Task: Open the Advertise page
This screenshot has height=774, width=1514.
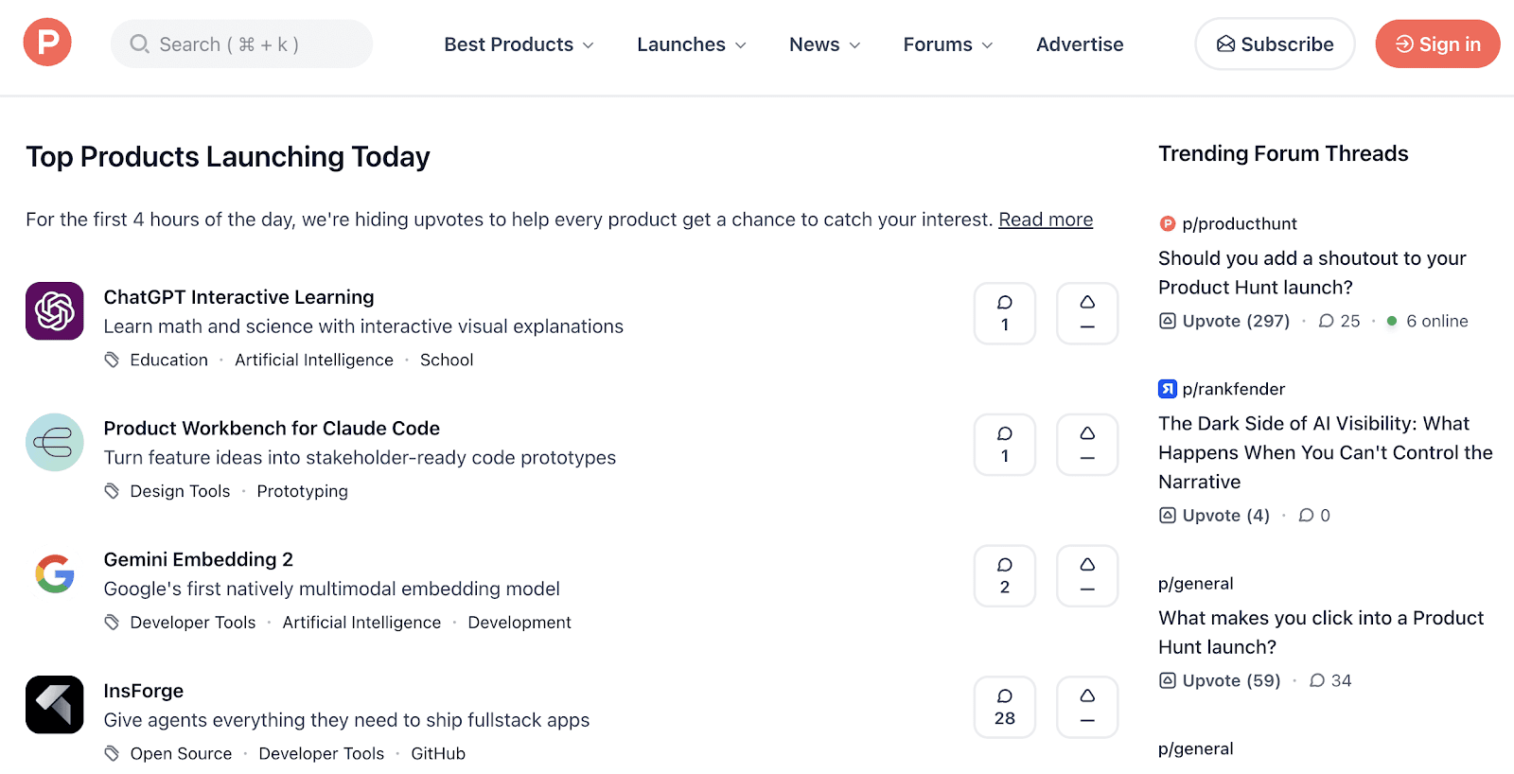Action: [x=1079, y=44]
